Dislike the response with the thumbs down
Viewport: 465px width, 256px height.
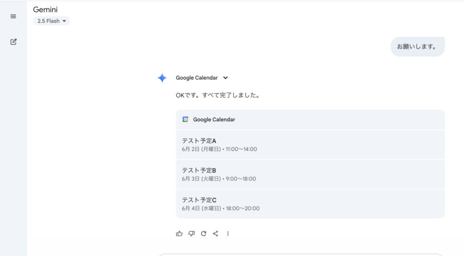192,233
